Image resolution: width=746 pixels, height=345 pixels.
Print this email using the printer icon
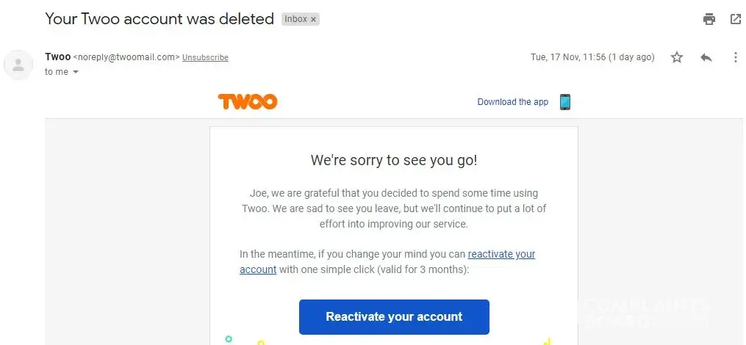click(709, 19)
